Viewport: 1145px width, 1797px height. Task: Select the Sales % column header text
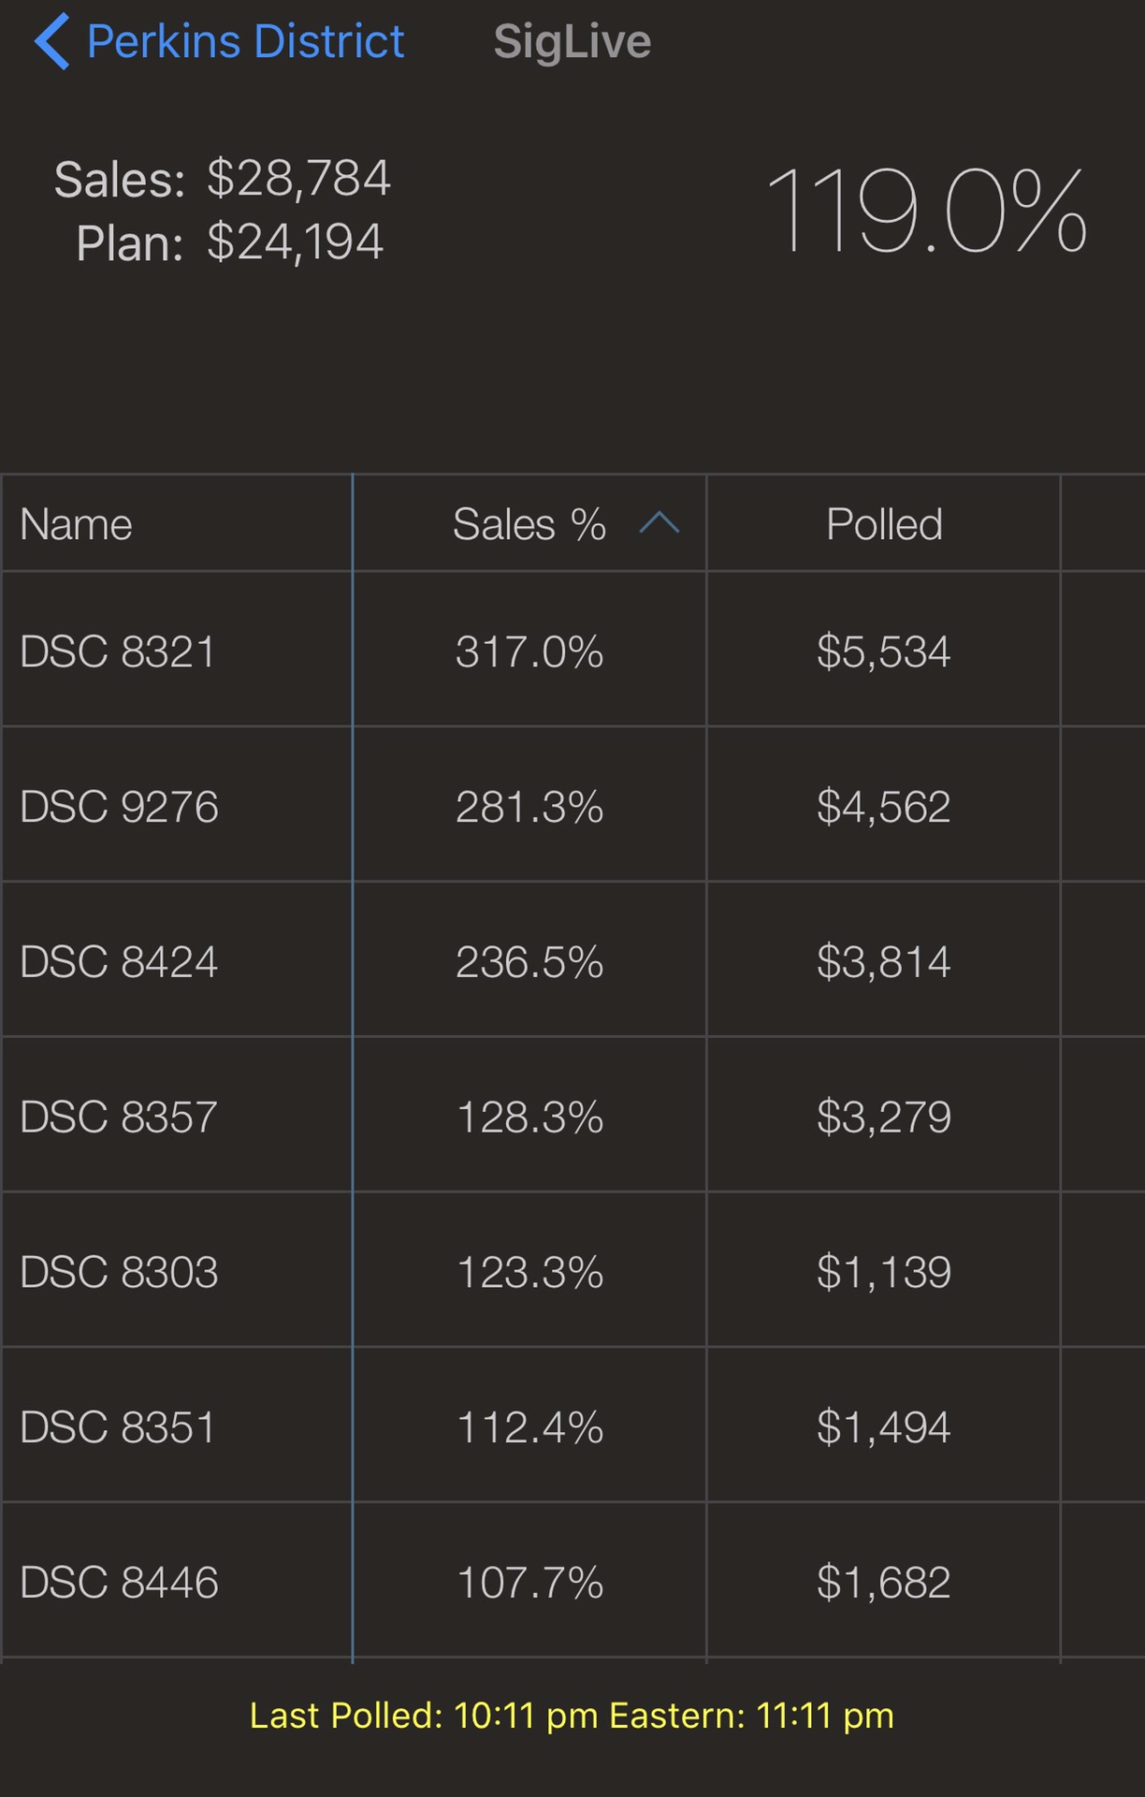pos(529,524)
